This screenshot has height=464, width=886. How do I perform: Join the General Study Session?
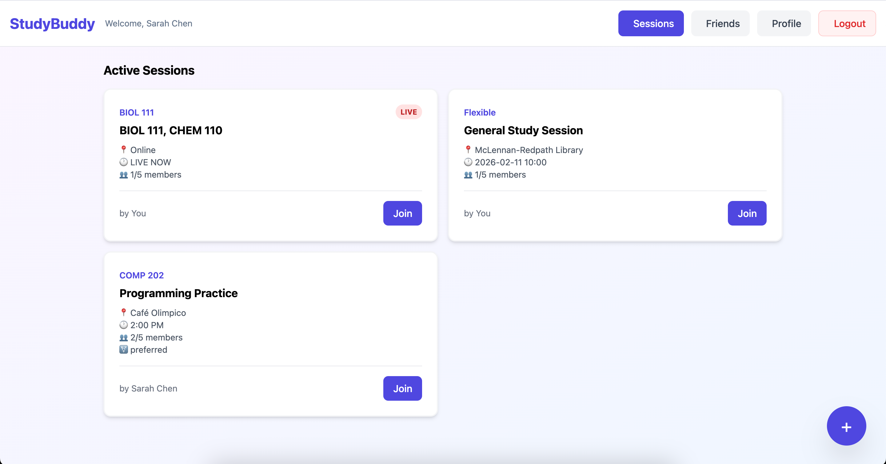click(x=747, y=213)
